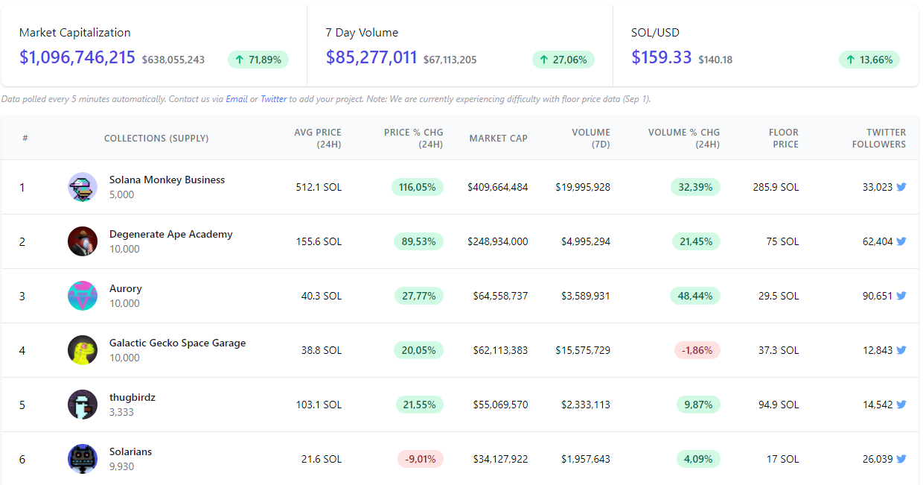Screen dimensions: 923x485
Task: Click the 13,66% SOL/USD change badge
Action: [x=869, y=60]
